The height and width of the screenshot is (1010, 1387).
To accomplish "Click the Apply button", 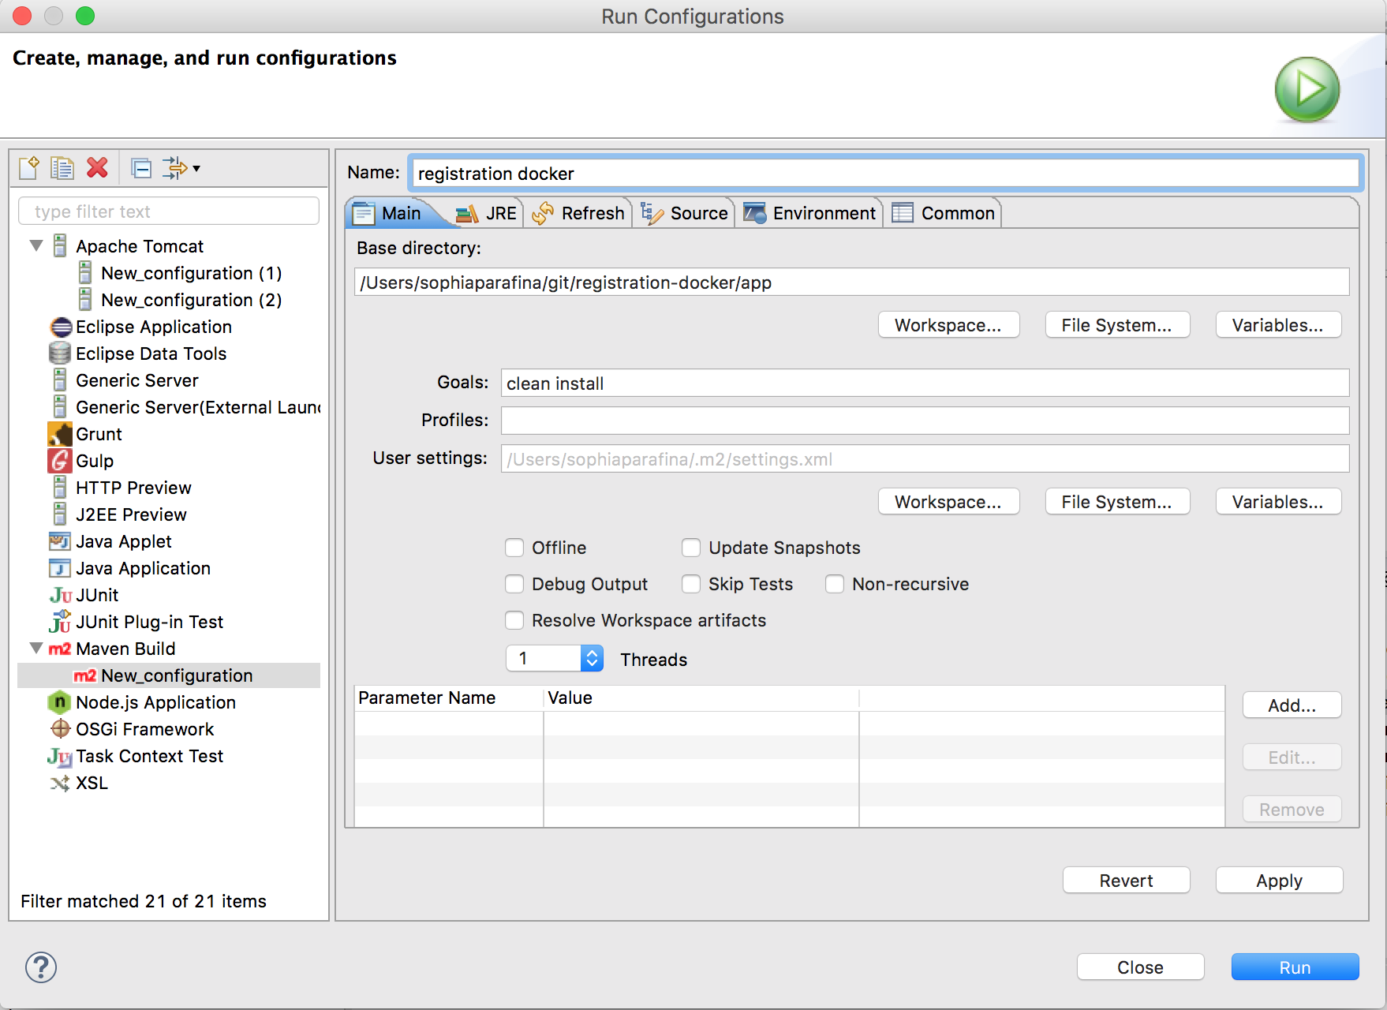I will (x=1278, y=881).
